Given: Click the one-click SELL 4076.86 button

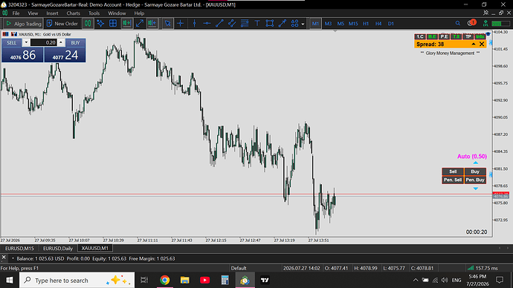Looking at the screenshot, I should (22, 55).
